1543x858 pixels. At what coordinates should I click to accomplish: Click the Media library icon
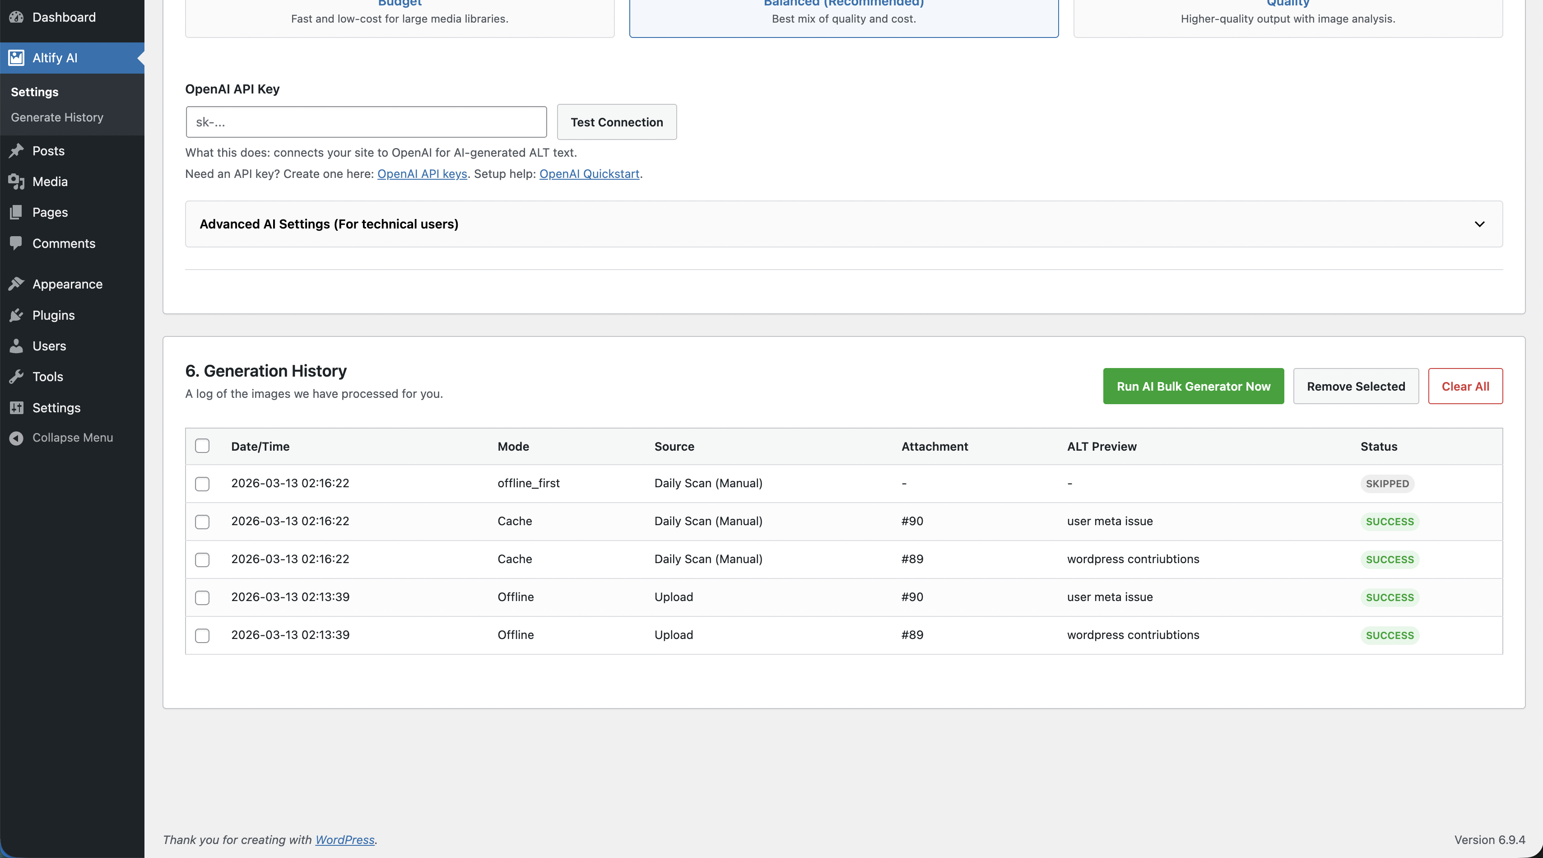pos(16,182)
